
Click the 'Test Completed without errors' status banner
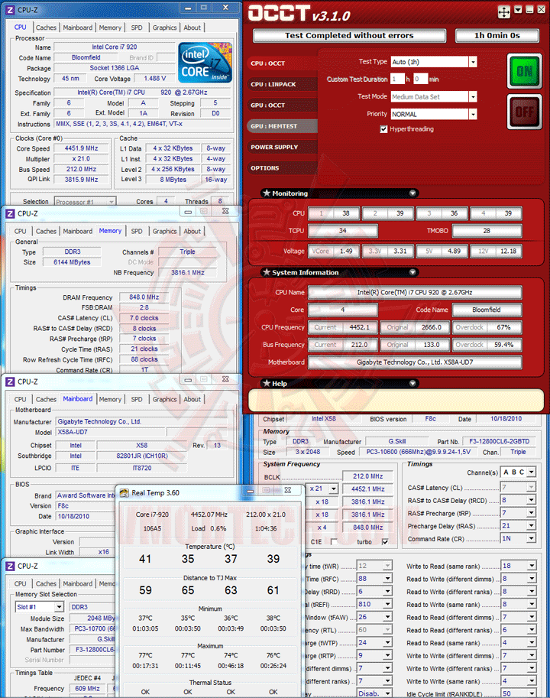coord(349,36)
